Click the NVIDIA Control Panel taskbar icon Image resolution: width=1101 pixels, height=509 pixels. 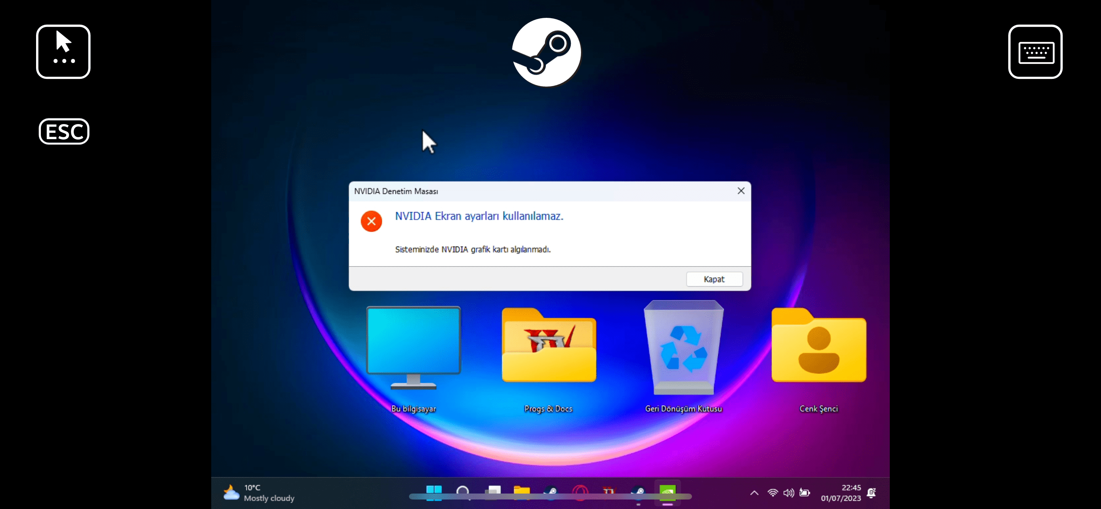click(667, 493)
